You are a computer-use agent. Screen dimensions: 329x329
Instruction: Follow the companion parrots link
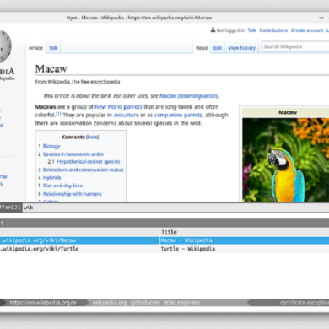pyautogui.click(x=178, y=115)
